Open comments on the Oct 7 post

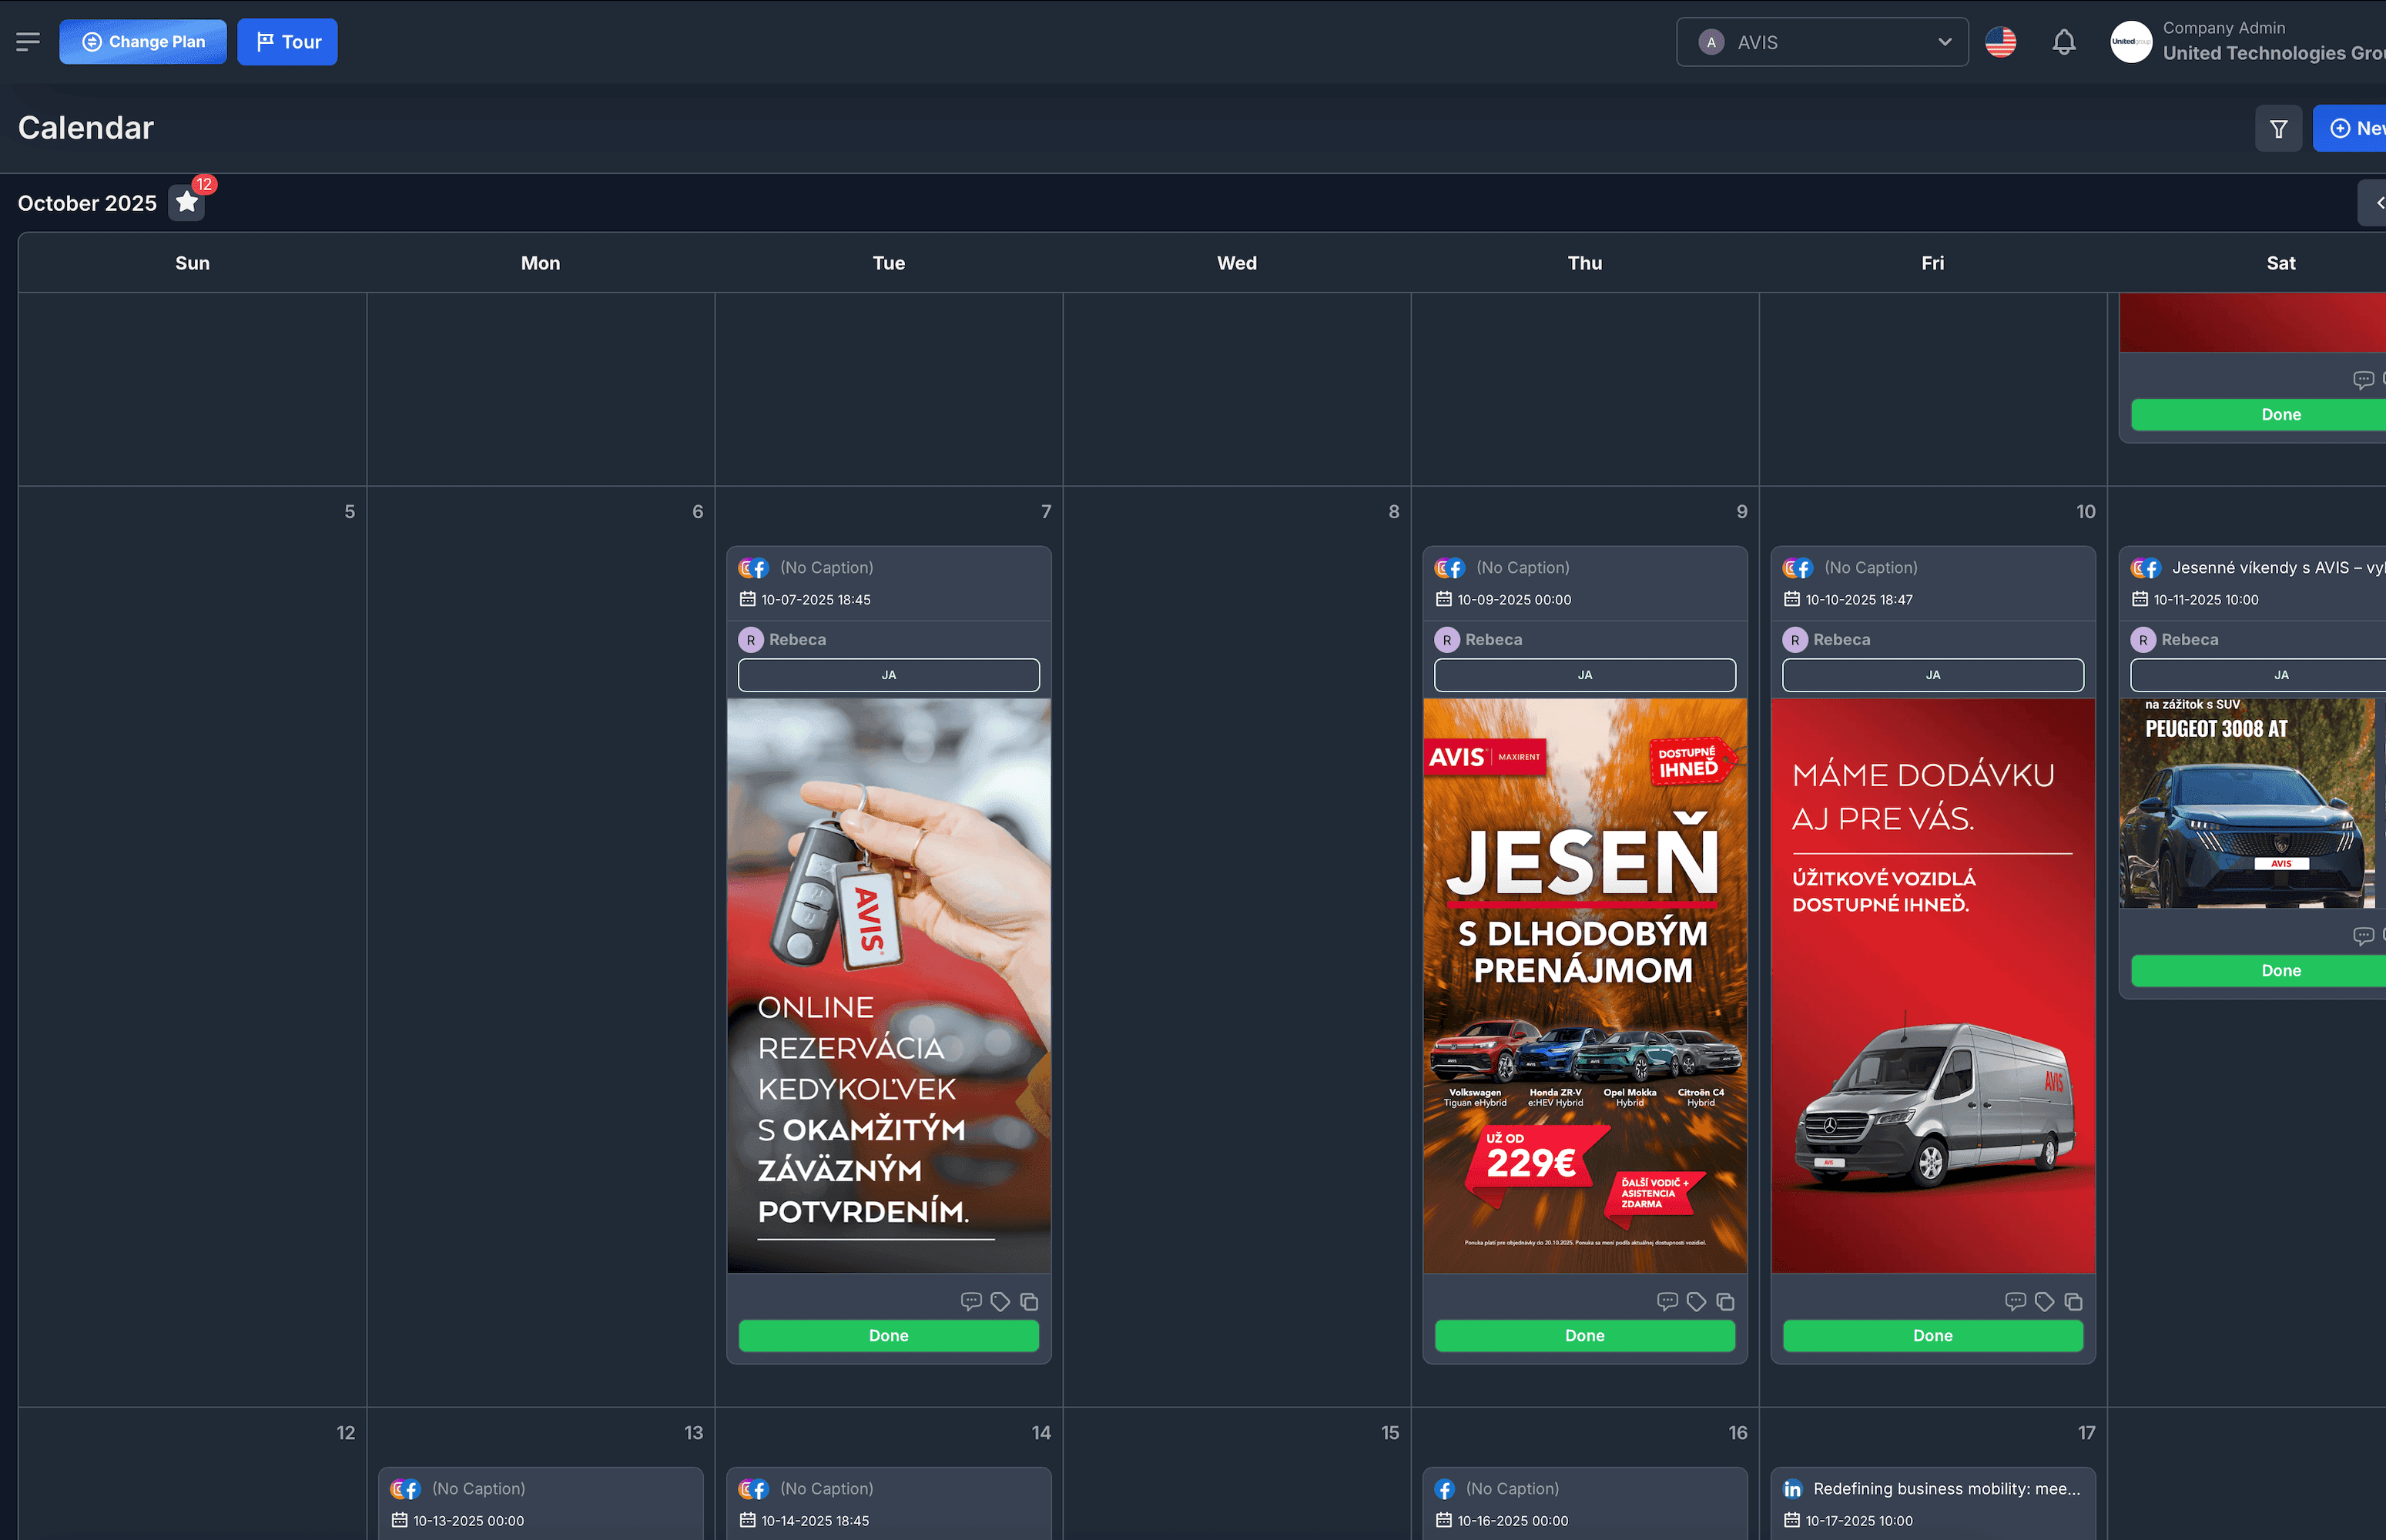click(x=970, y=1301)
